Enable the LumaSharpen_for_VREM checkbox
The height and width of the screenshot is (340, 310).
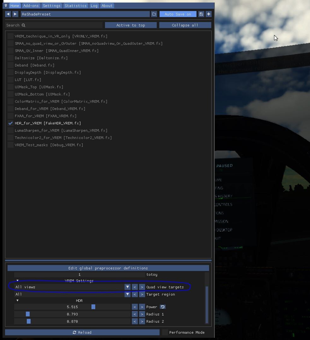click(x=10, y=130)
